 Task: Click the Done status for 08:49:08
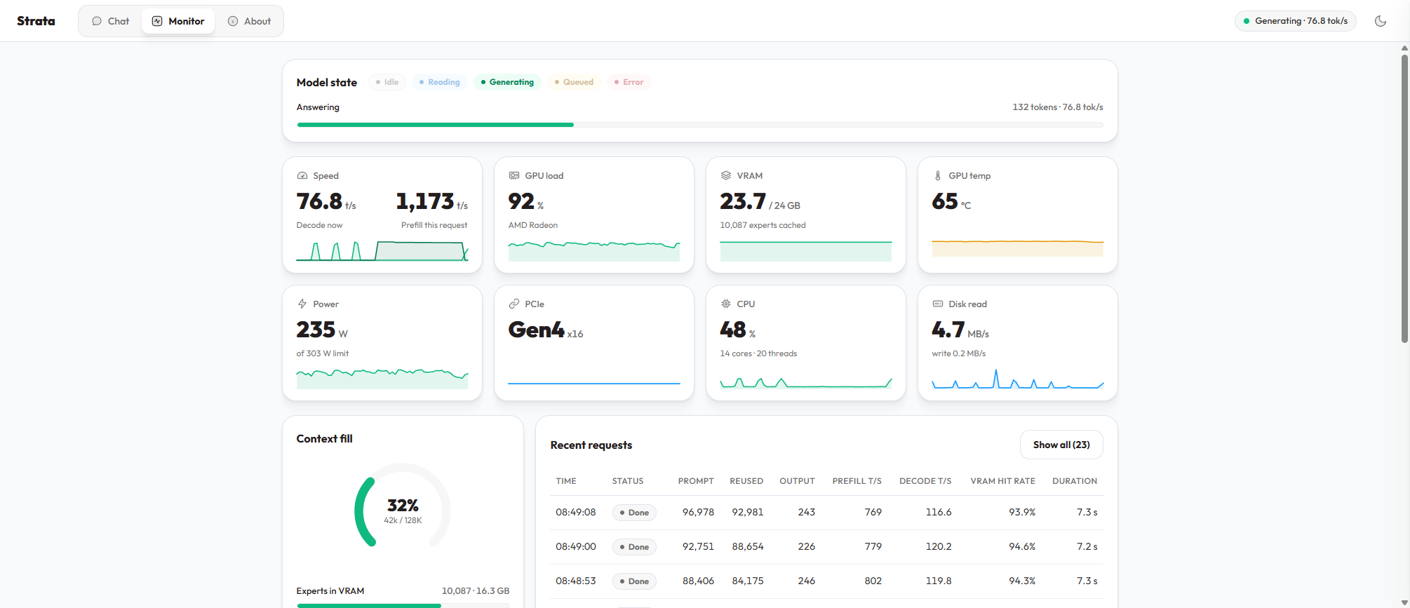tap(634, 513)
